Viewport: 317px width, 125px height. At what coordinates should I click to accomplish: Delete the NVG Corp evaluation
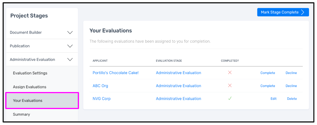coord(292,99)
